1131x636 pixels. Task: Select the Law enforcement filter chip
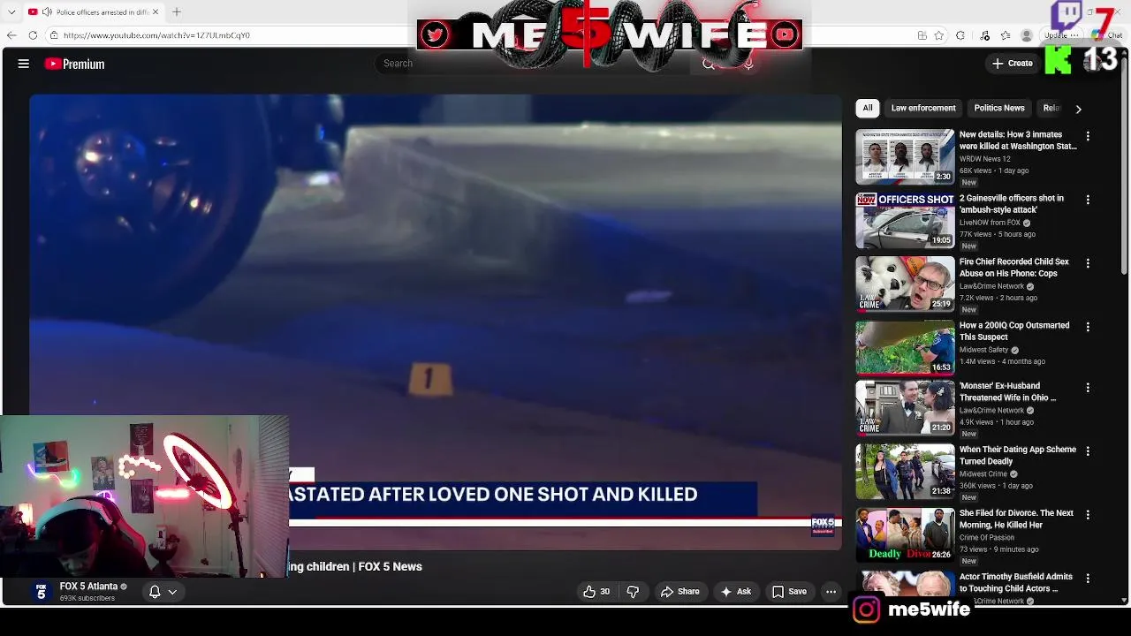pyautogui.click(x=923, y=108)
